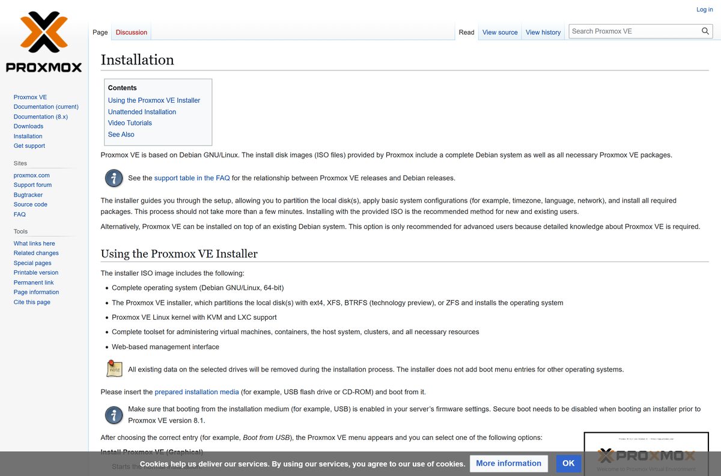The width and height of the screenshot is (721, 476).
Task: Click More information cookie button
Action: pos(509,463)
